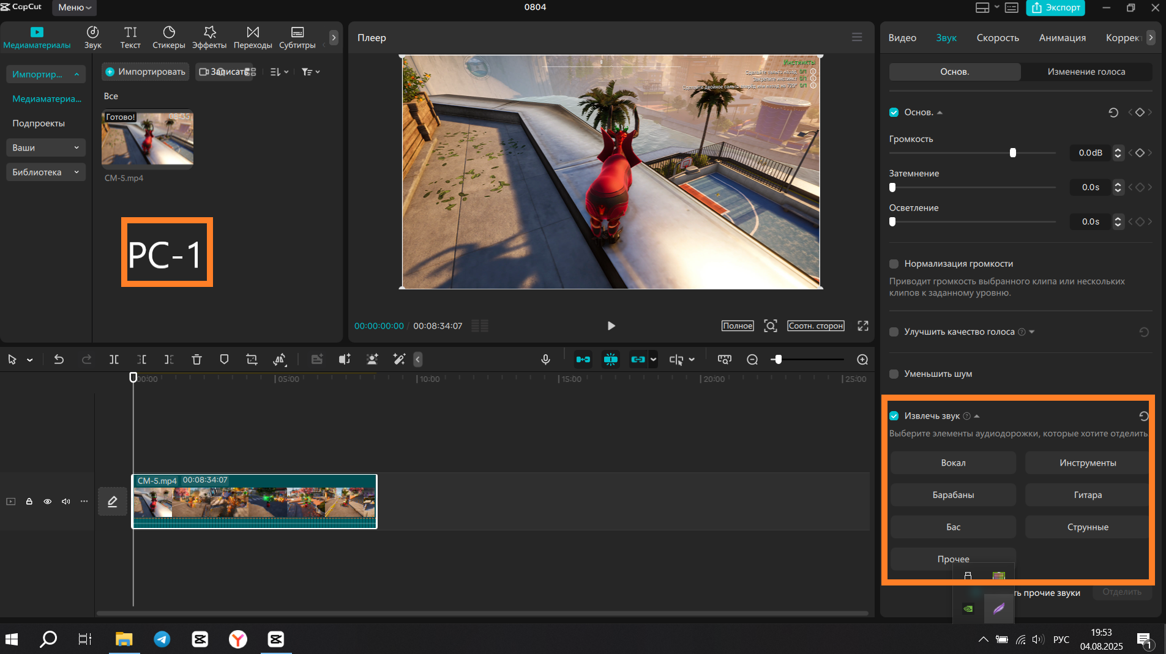Click the trim left edge tool
The image size is (1166, 654).
(x=141, y=360)
